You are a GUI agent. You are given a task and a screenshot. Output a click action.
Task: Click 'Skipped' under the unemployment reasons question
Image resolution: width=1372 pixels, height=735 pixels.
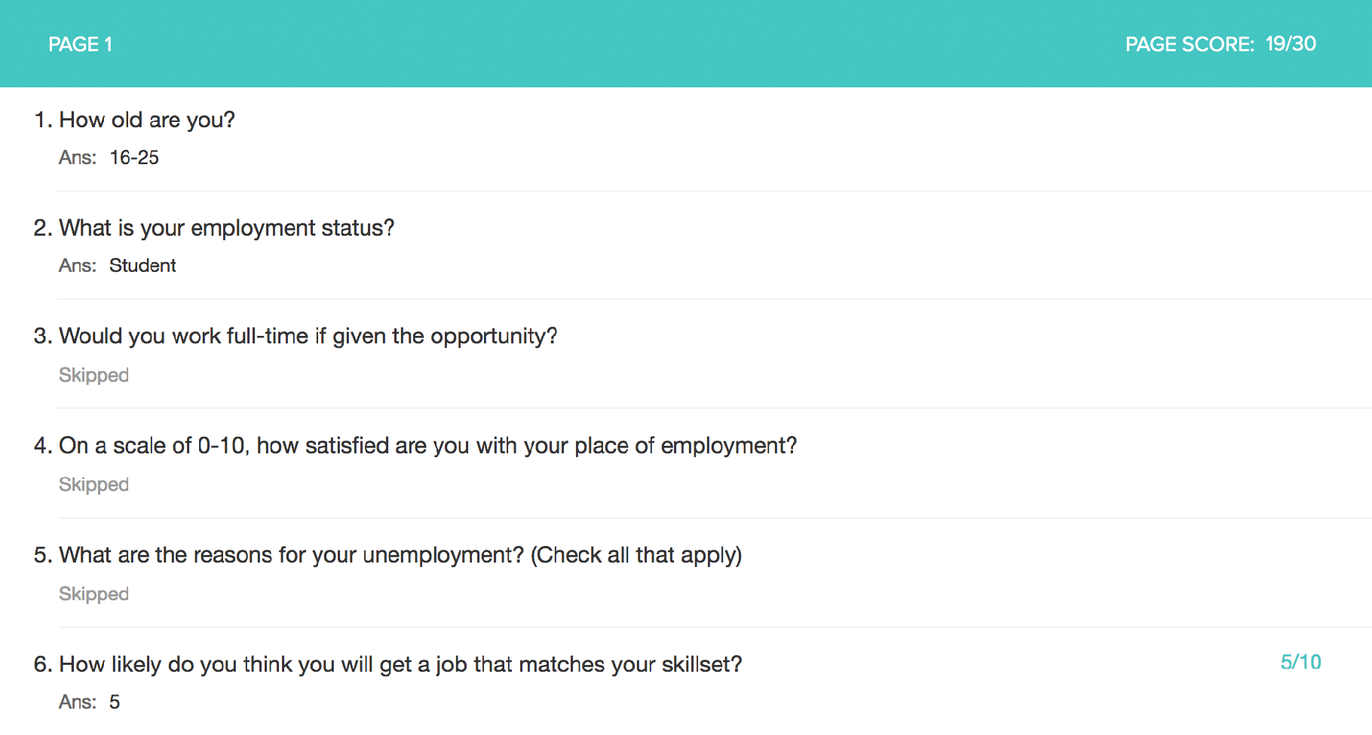pyautogui.click(x=93, y=594)
